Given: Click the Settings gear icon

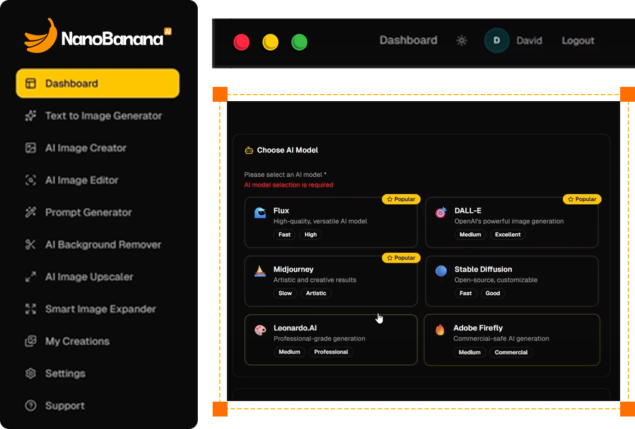Looking at the screenshot, I should pos(31,373).
